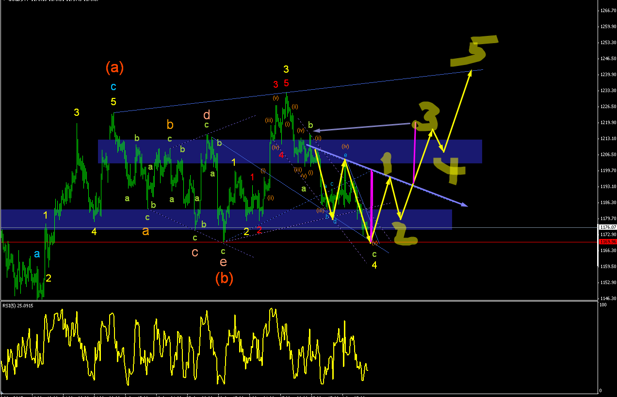Click the 1259.90 price axis value

[608, 26]
